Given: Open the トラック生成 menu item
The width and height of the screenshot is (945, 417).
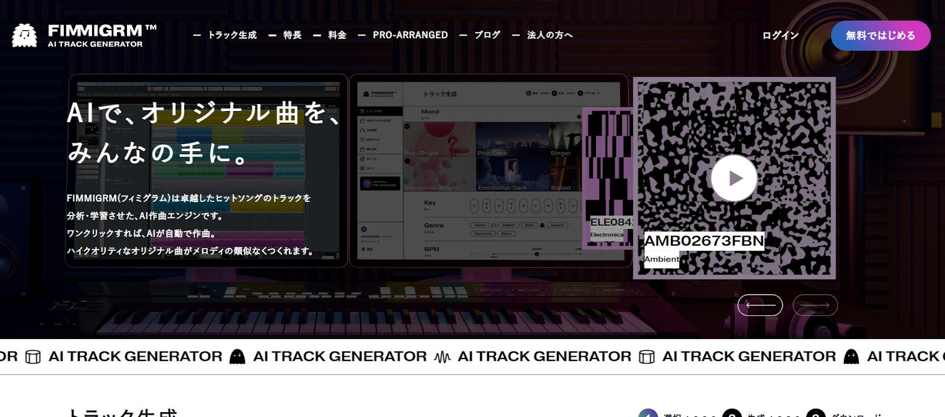Looking at the screenshot, I should [x=232, y=35].
